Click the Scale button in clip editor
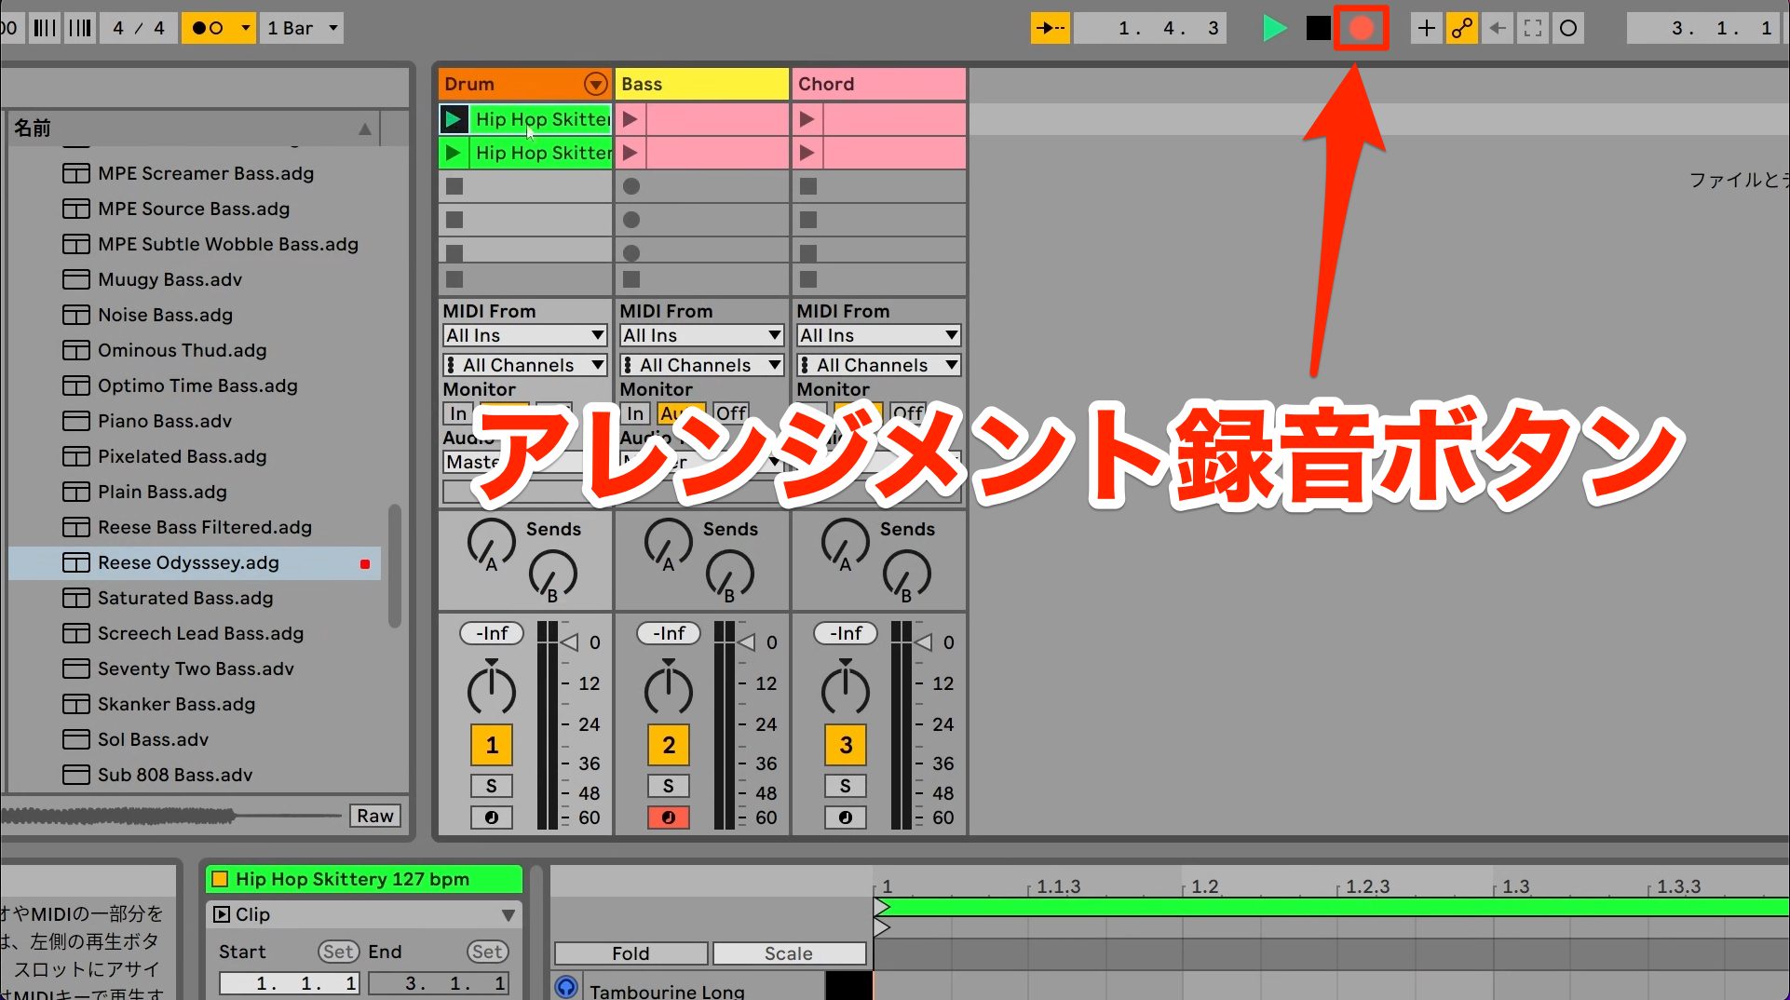 [x=789, y=953]
